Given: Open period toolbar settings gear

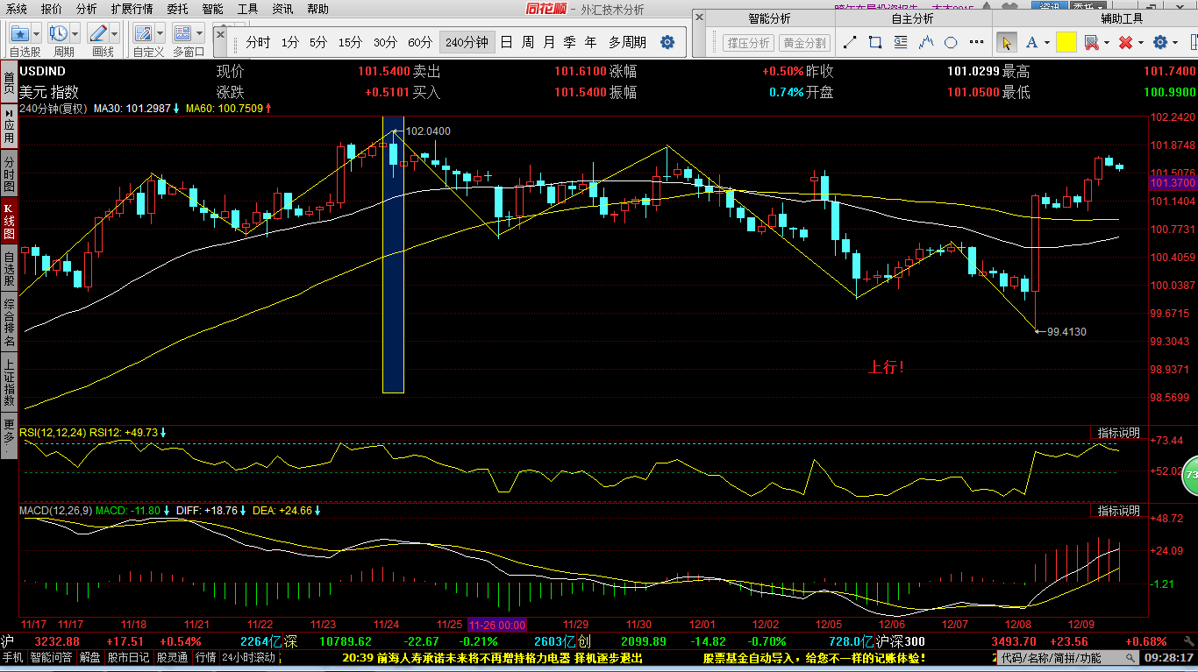Looking at the screenshot, I should pos(667,42).
